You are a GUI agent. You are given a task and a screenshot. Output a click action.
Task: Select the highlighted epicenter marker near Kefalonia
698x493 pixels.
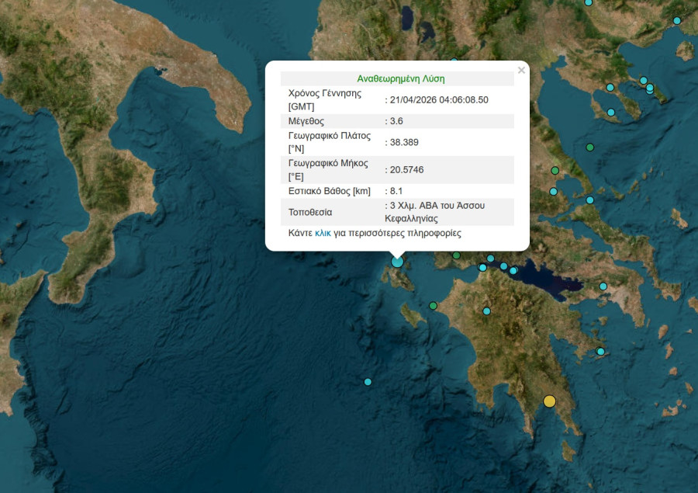[396, 262]
